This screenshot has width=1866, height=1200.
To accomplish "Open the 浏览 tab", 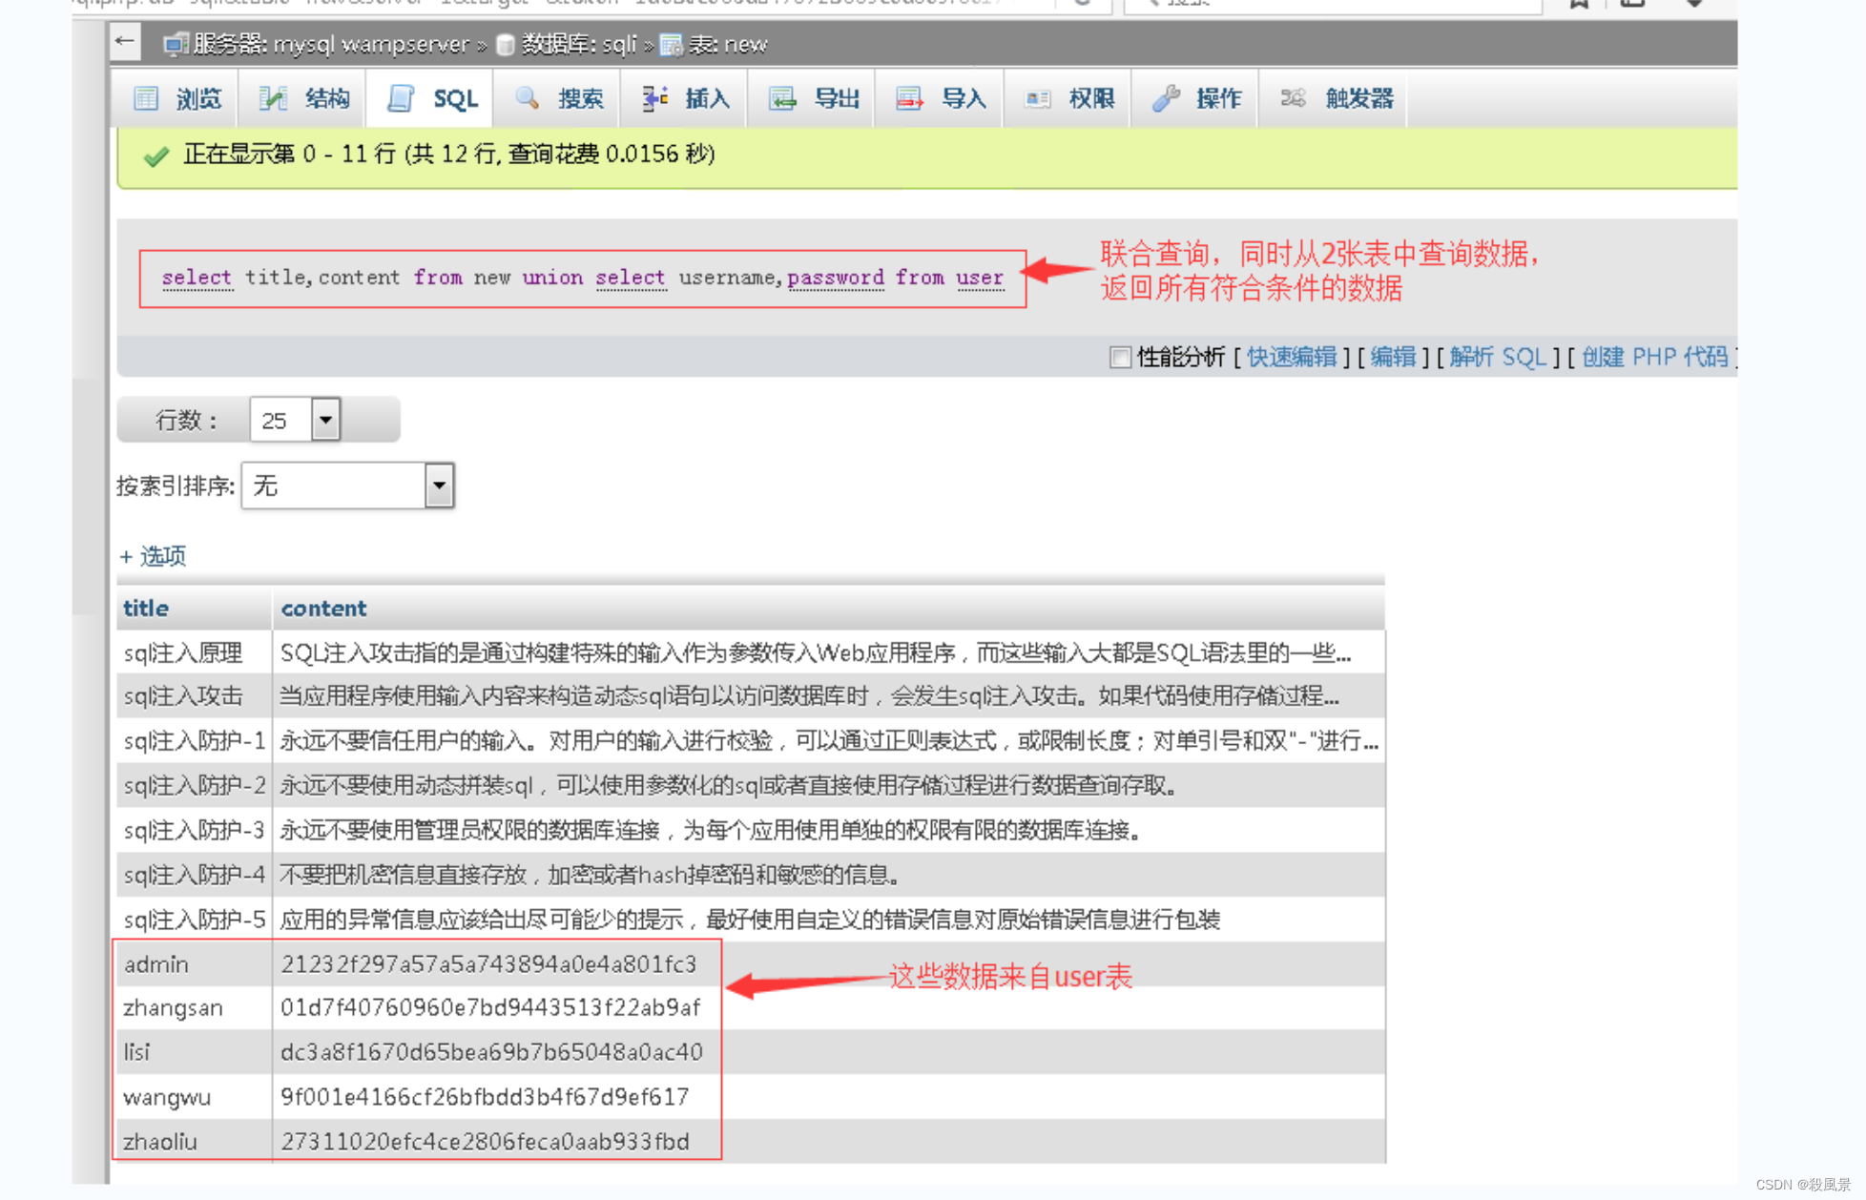I will point(175,97).
